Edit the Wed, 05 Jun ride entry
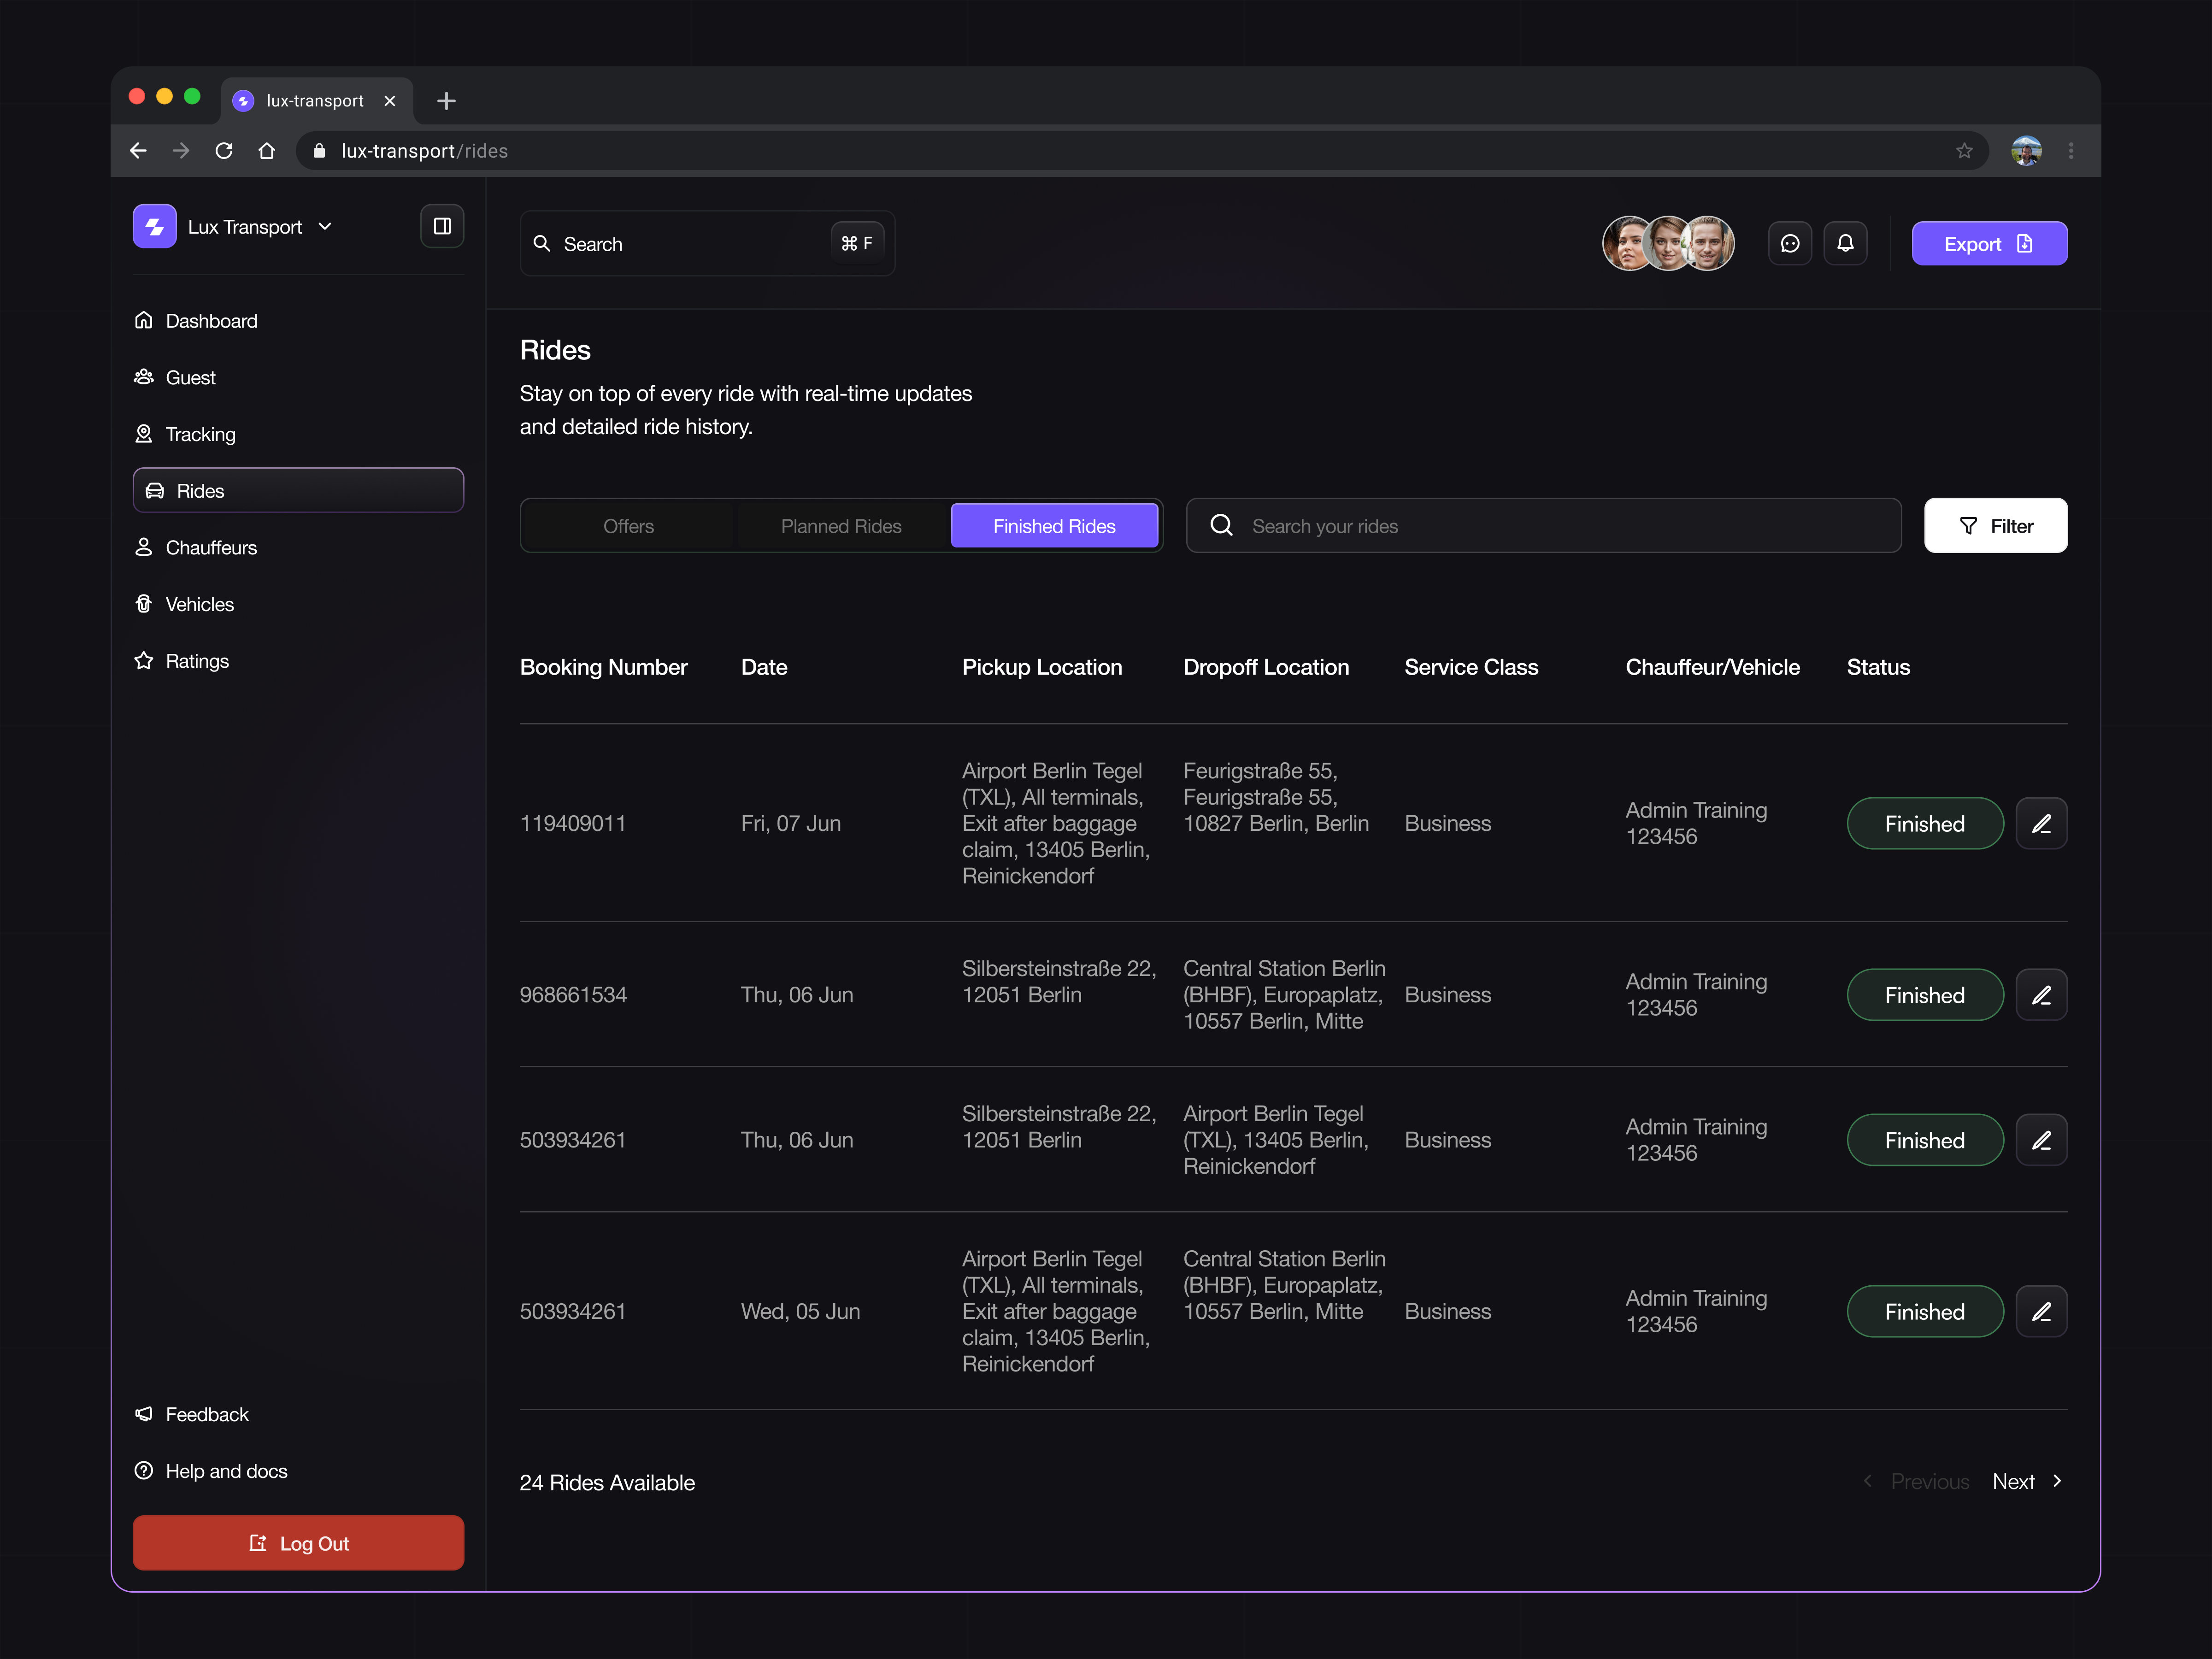The image size is (2212, 1659). point(2041,1311)
